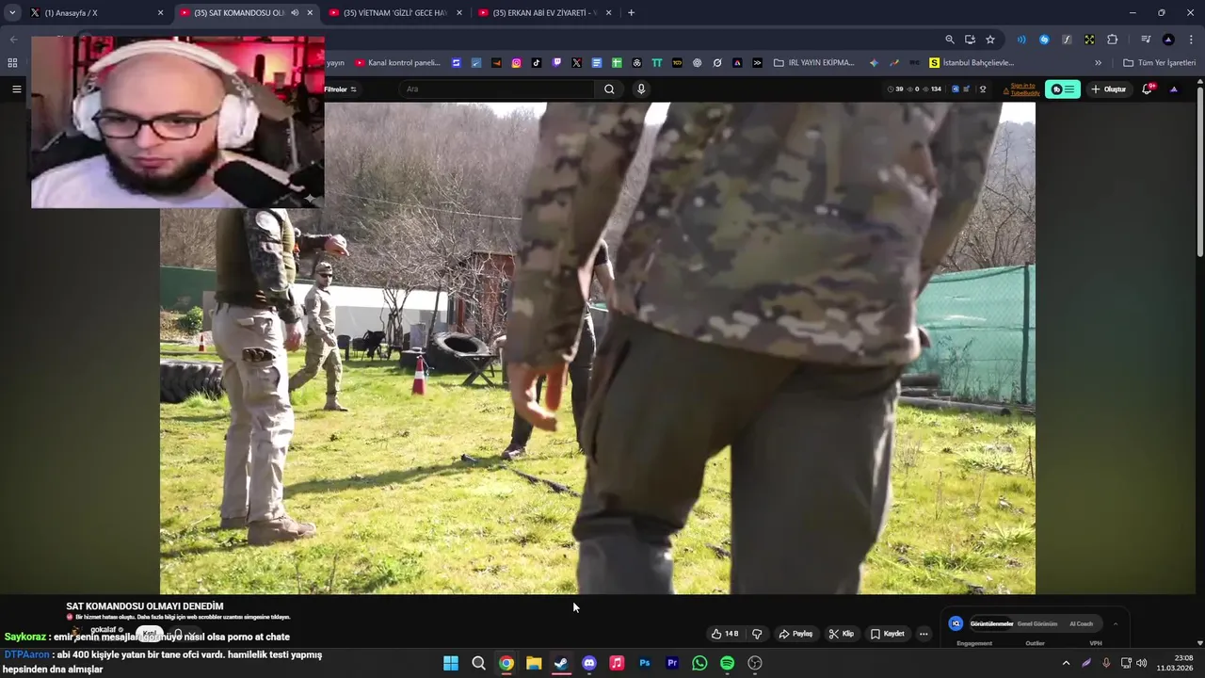Open Kanal kontrol paneli bookmark
The width and height of the screenshot is (1205, 678).
click(x=397, y=63)
